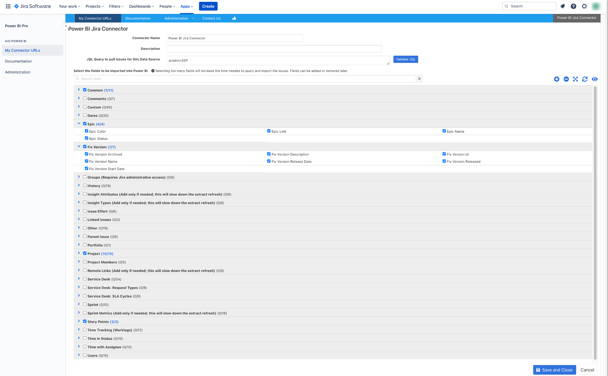Click the refresh fields icon
The height and width of the screenshot is (376, 608).
point(585,79)
